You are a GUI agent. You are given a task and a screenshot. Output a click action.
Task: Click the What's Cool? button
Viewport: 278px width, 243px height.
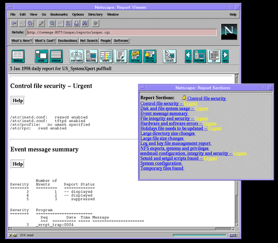(x=45, y=41)
